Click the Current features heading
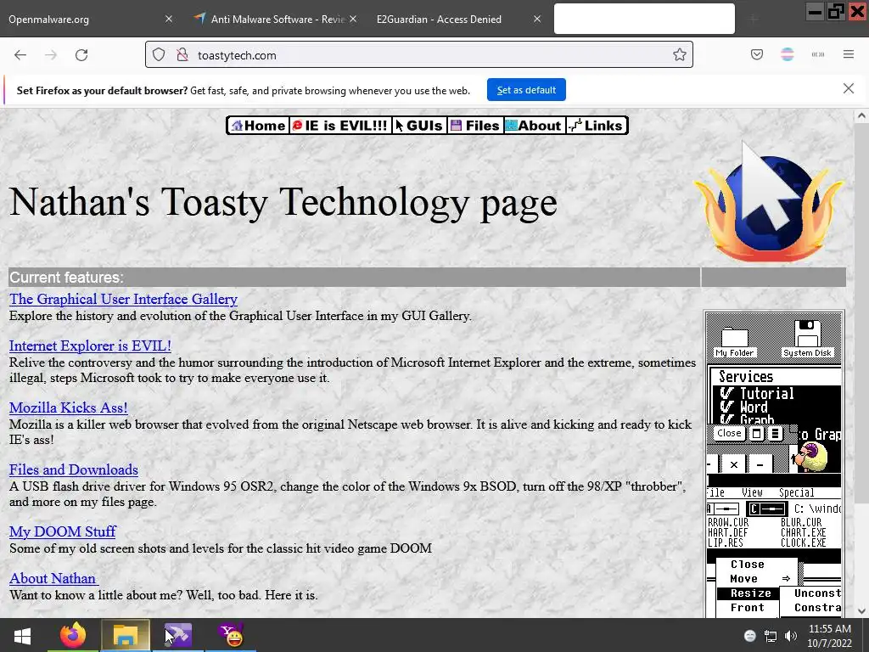This screenshot has height=652, width=869. click(x=66, y=278)
